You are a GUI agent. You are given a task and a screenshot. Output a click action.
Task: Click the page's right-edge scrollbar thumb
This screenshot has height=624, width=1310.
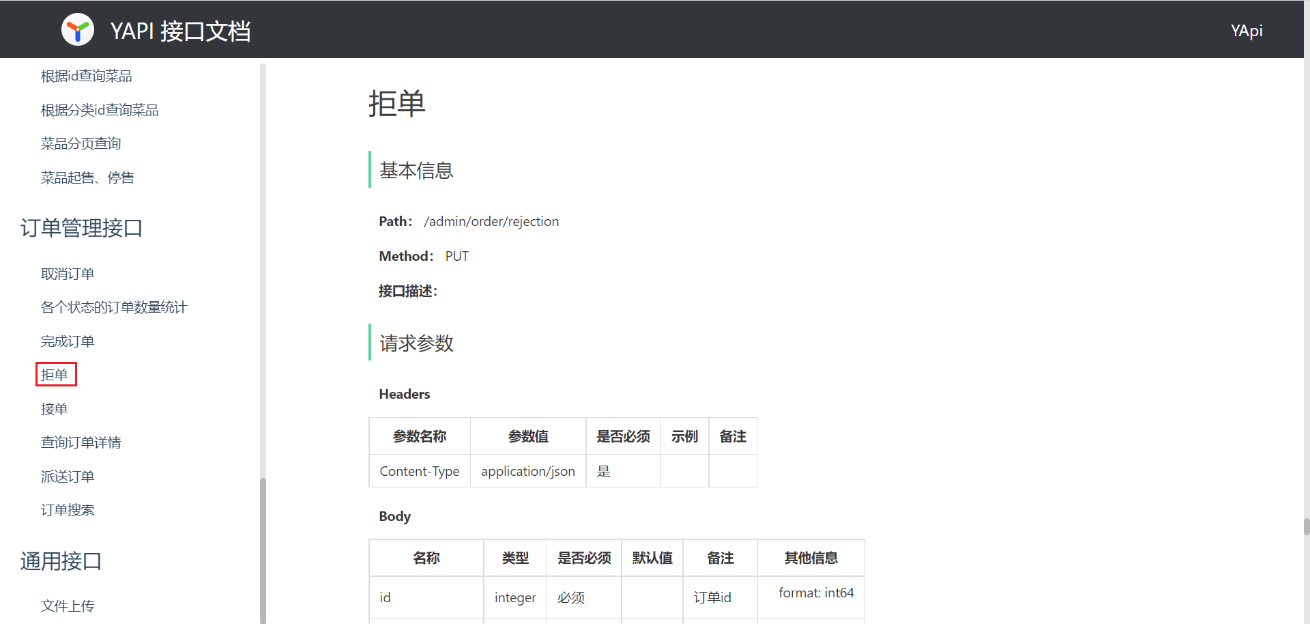pyautogui.click(x=1306, y=526)
